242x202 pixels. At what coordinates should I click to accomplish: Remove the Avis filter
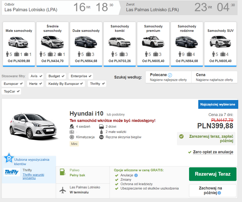tap(36, 76)
